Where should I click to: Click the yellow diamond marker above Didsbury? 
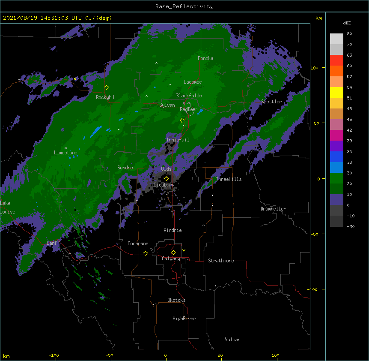[x=166, y=179]
